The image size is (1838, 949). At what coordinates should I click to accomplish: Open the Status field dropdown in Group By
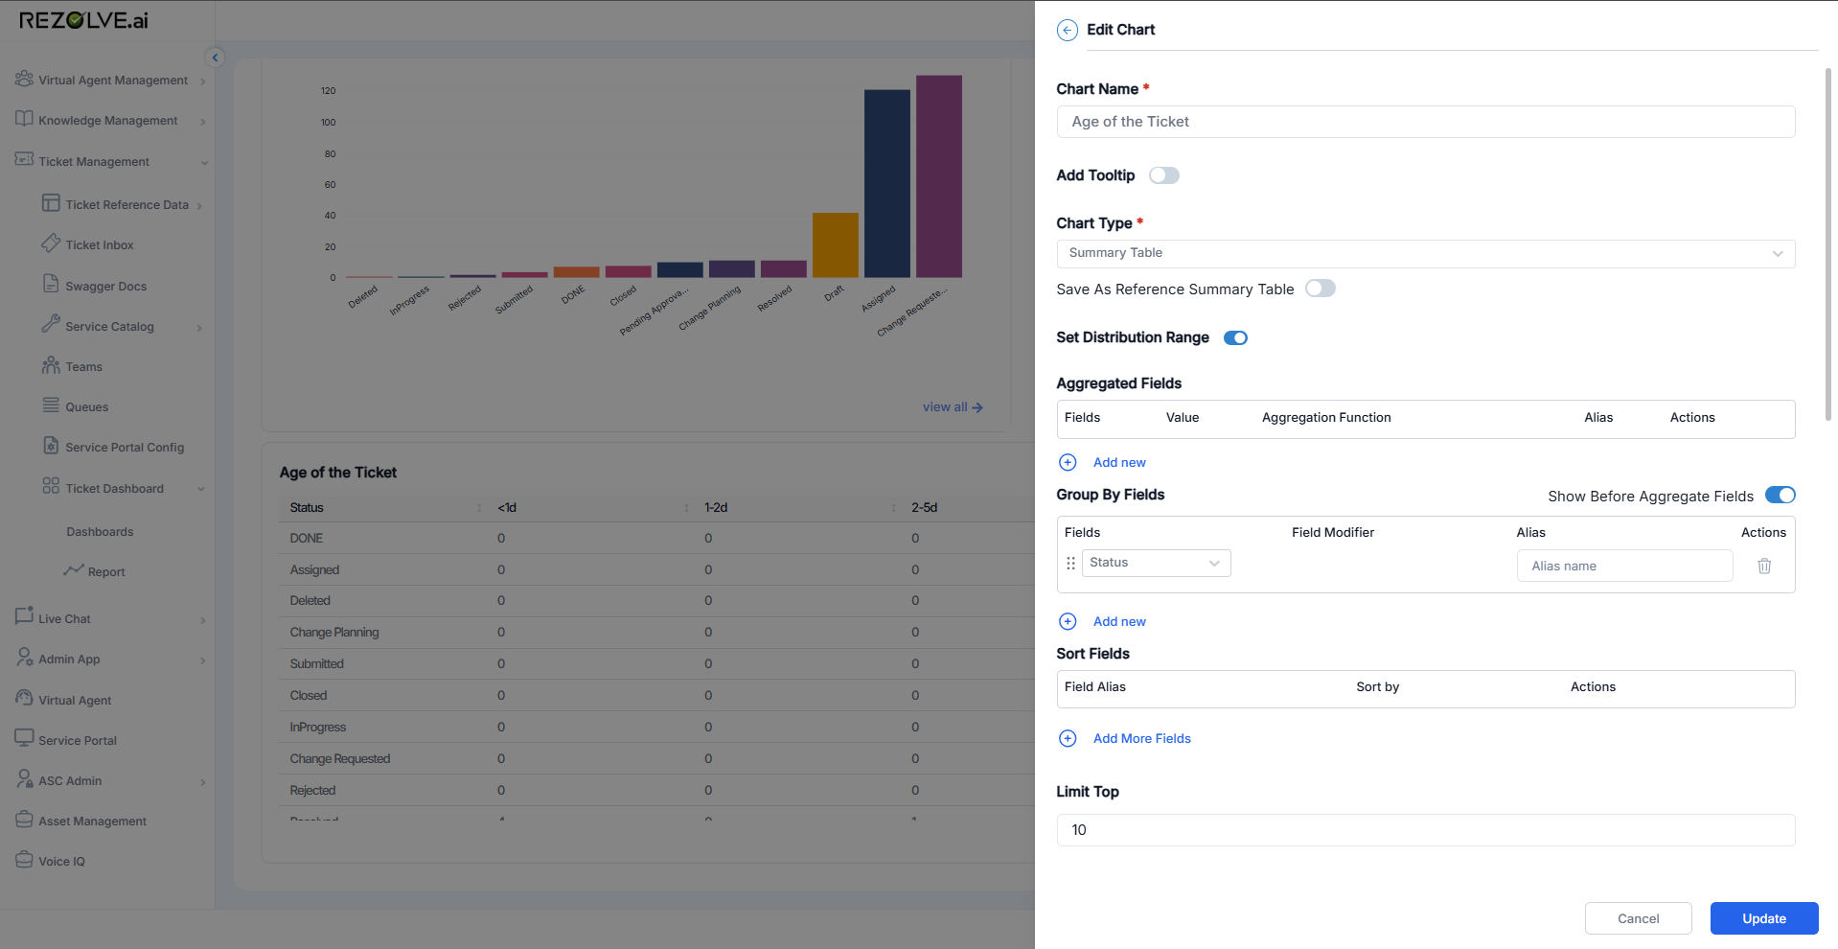(1156, 563)
